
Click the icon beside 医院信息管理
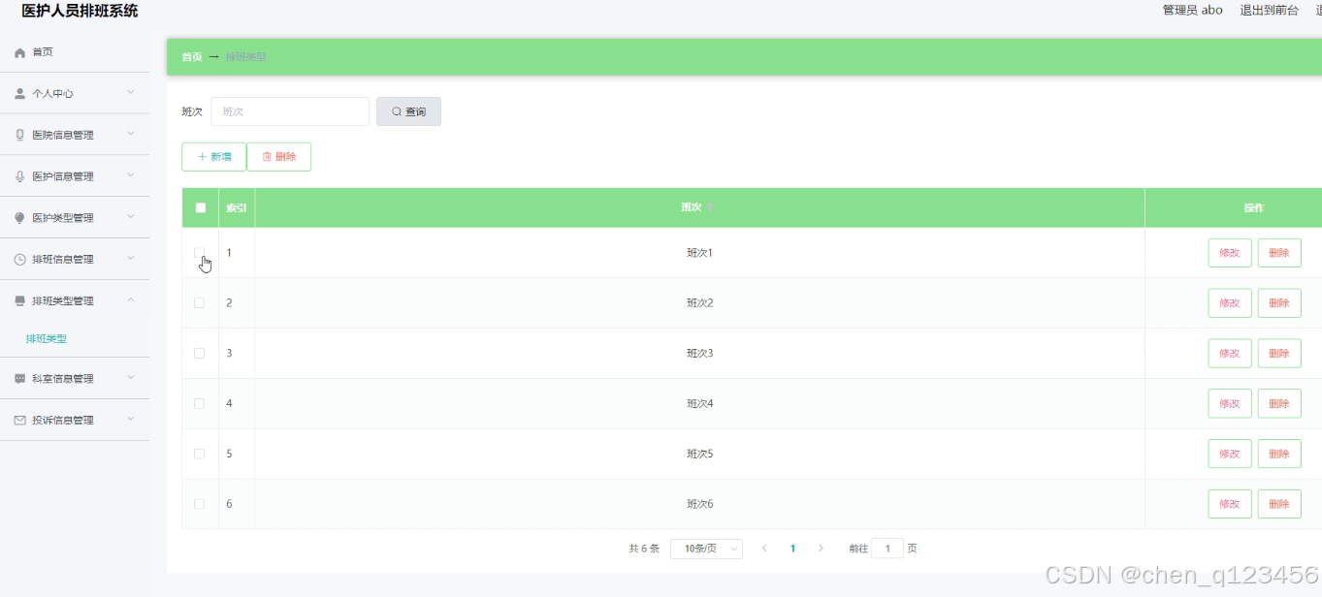19,135
